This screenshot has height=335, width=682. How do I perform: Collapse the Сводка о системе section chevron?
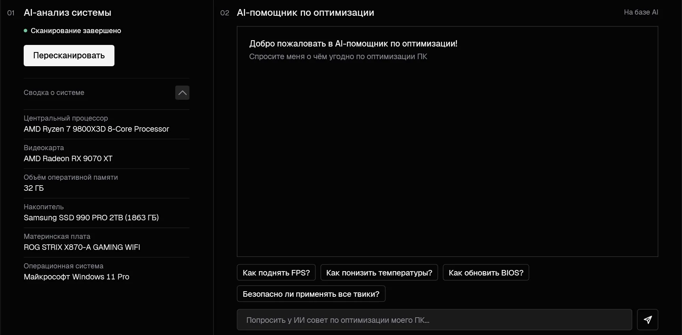tap(182, 93)
